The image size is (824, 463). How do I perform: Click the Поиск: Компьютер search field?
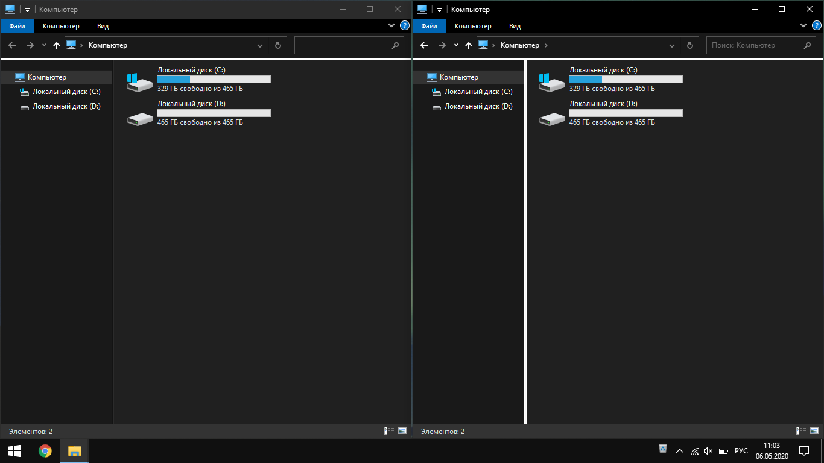click(761, 45)
